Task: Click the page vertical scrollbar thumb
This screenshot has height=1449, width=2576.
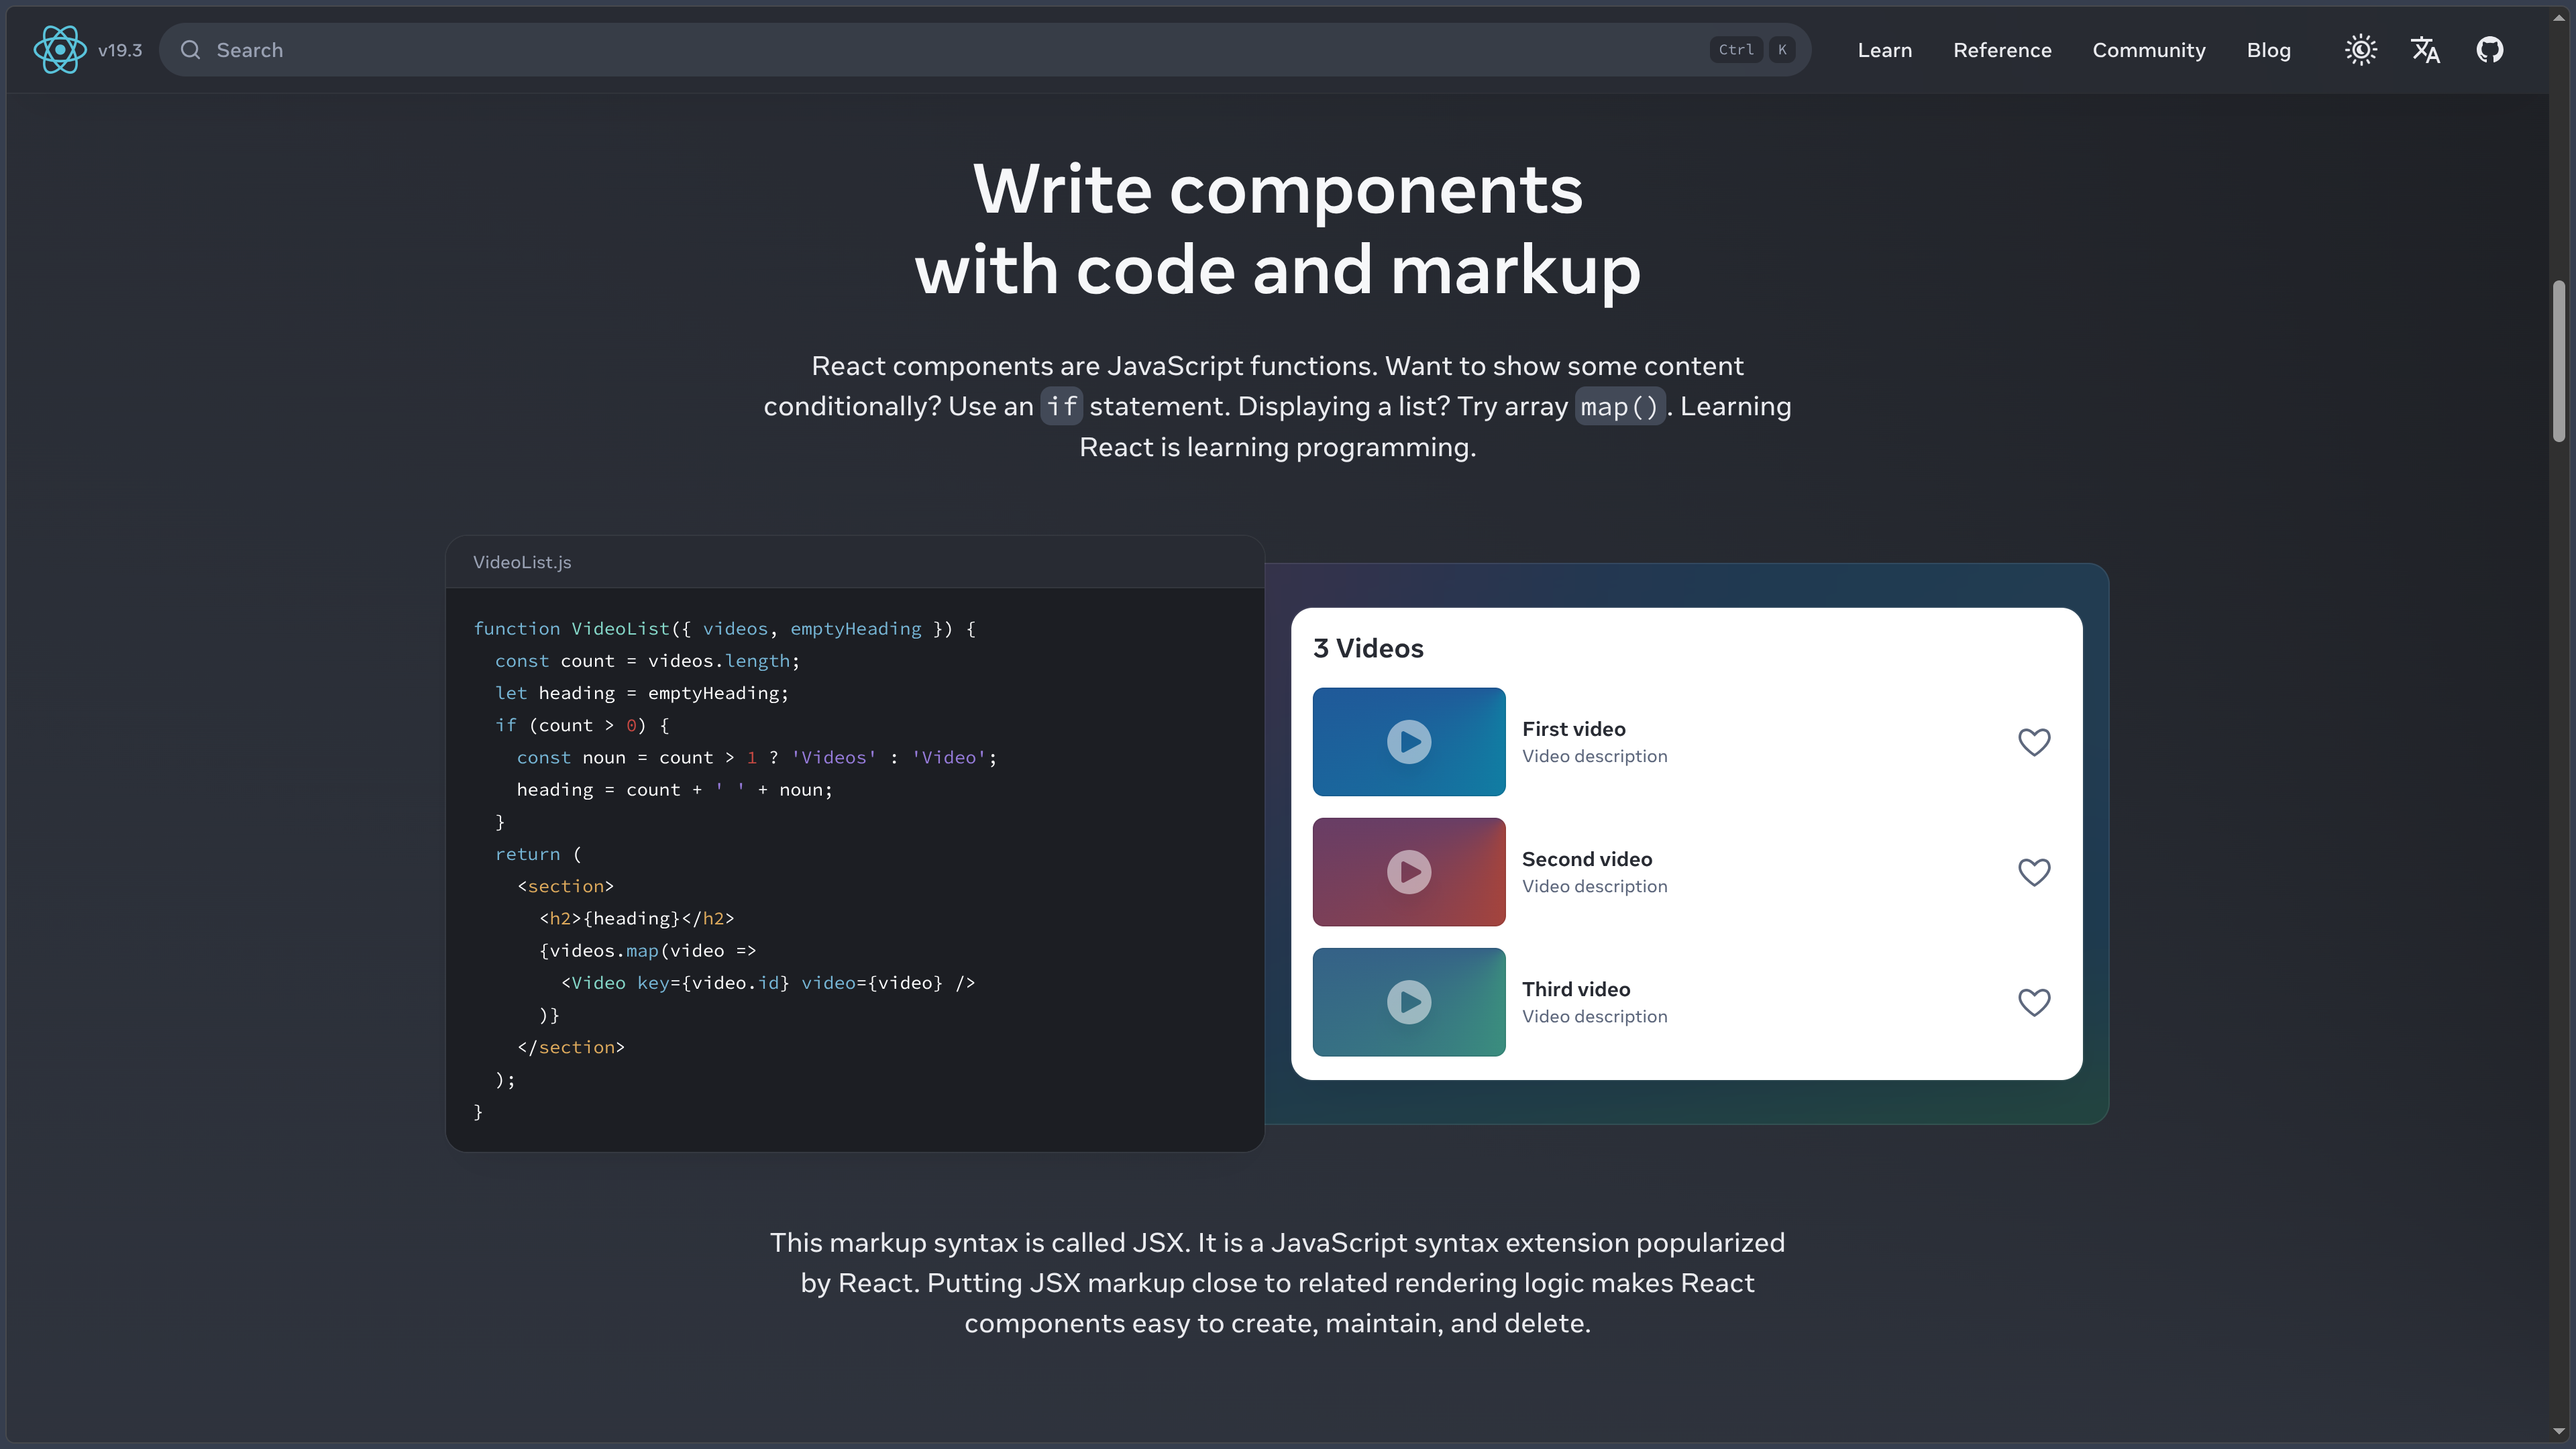Action: 2558,361
